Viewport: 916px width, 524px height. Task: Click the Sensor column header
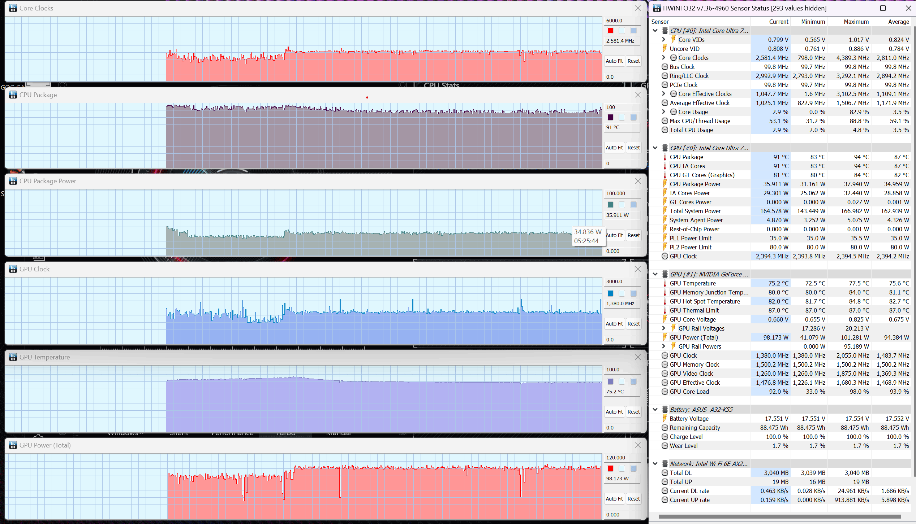700,22
